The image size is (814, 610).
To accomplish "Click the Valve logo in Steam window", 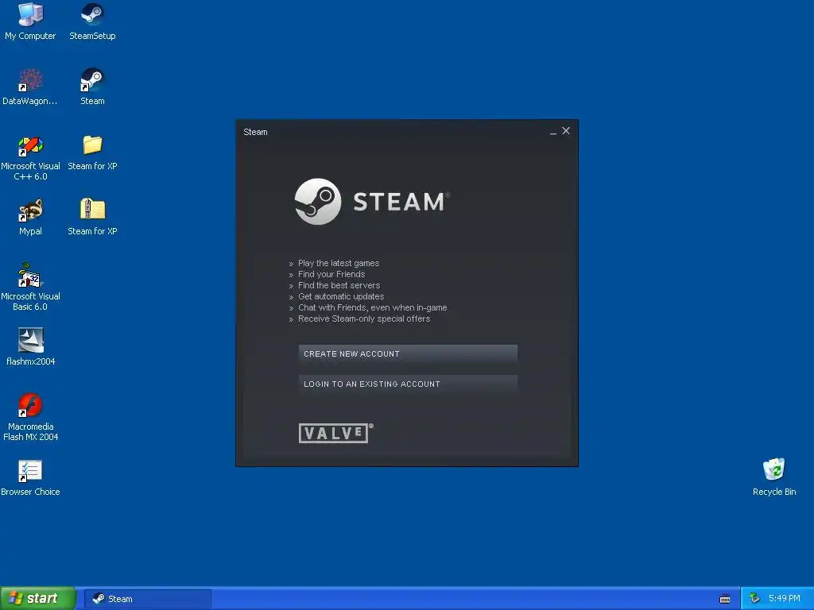I will tap(336, 433).
